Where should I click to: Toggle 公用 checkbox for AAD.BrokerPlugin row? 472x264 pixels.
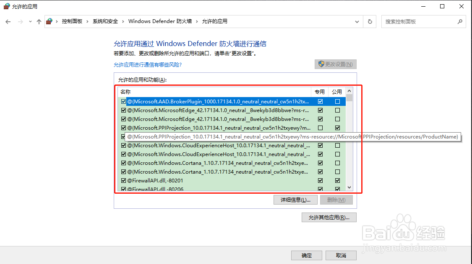click(337, 102)
